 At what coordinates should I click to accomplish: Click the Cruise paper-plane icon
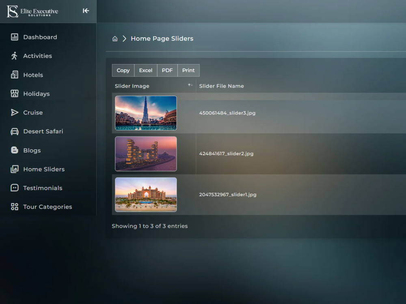pos(15,112)
